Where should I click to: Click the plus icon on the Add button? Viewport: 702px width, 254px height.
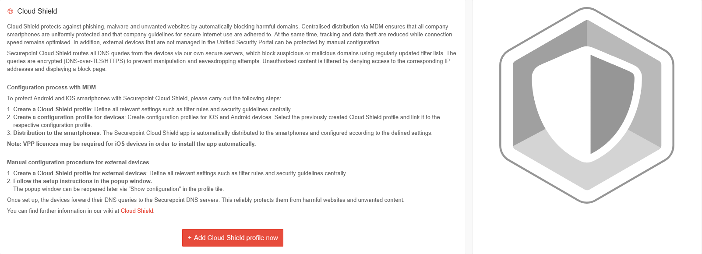(x=190, y=238)
